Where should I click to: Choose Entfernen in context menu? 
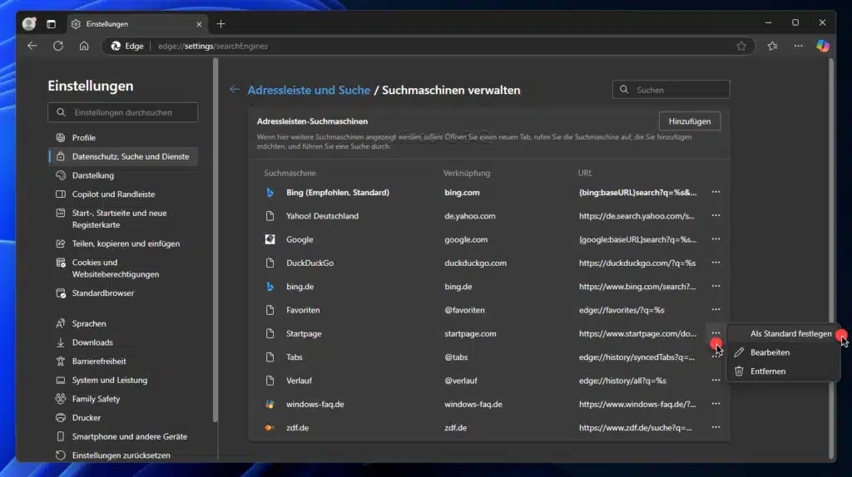783,371
